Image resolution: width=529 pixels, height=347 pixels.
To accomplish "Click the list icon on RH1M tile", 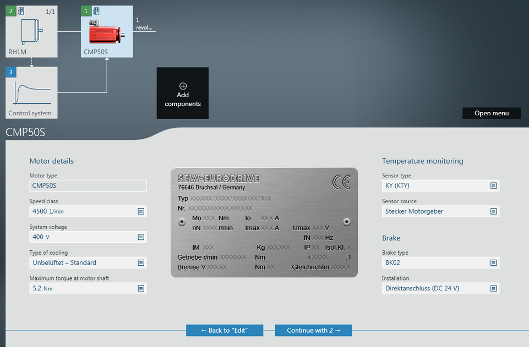I will click(21, 11).
